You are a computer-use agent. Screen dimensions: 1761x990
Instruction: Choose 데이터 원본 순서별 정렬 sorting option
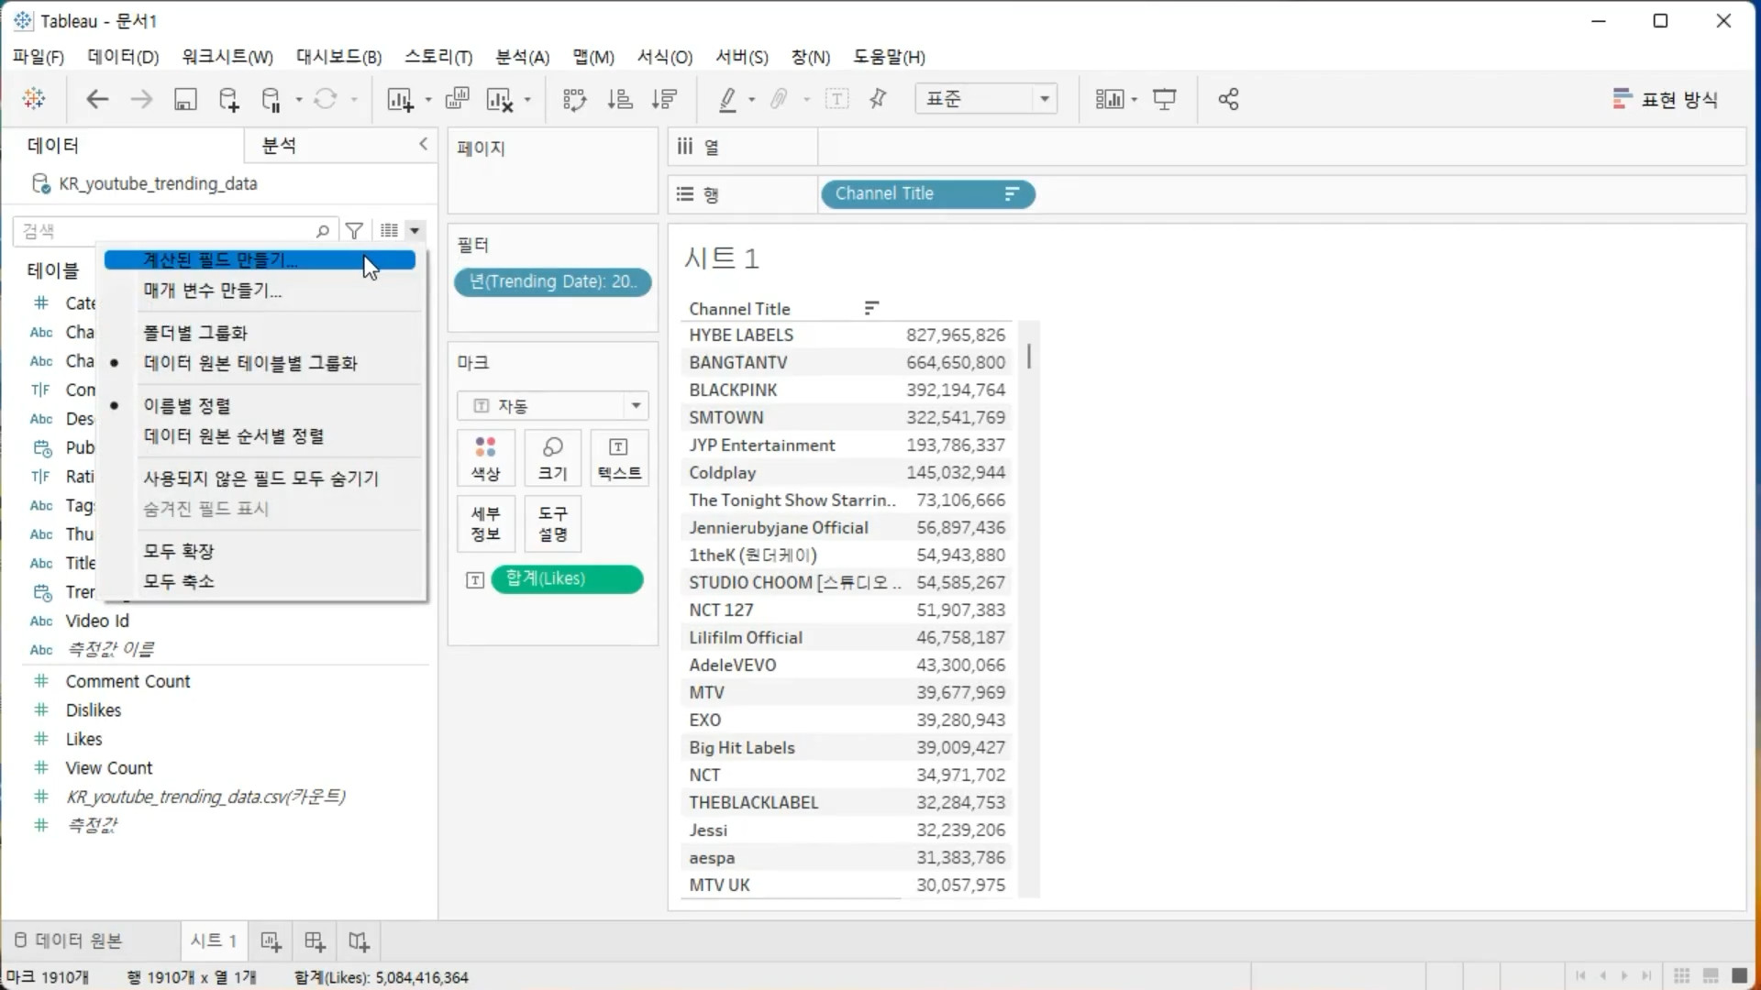(x=233, y=436)
